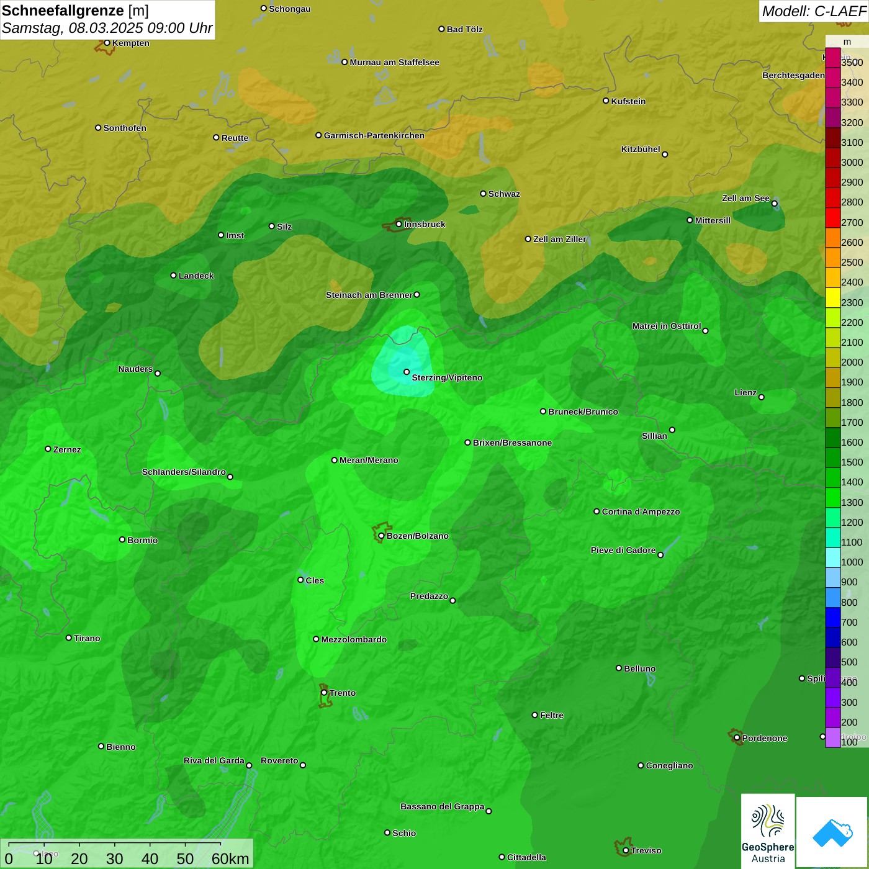Click the 'Brixen/Bressanone' label
The image size is (869, 869).
click(x=512, y=443)
